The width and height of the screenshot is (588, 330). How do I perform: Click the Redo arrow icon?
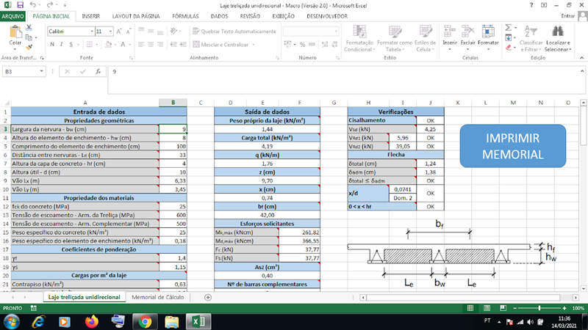[49, 5]
